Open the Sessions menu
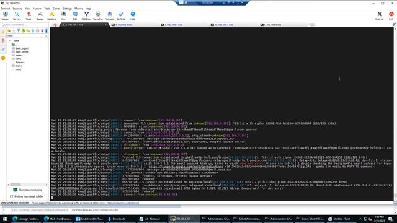This screenshot has height=223, width=397. [x=17, y=9]
